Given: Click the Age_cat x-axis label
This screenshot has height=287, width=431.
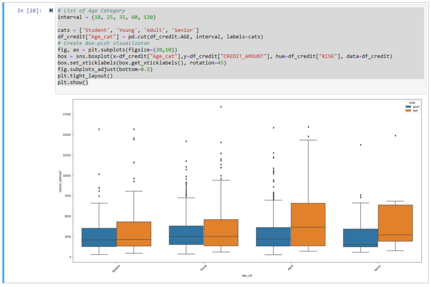Looking at the screenshot, I should click(247, 275).
